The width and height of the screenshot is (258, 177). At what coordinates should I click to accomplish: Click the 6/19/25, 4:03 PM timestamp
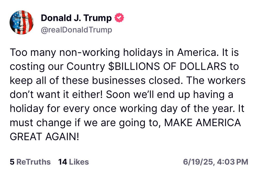pyautogui.click(x=216, y=162)
